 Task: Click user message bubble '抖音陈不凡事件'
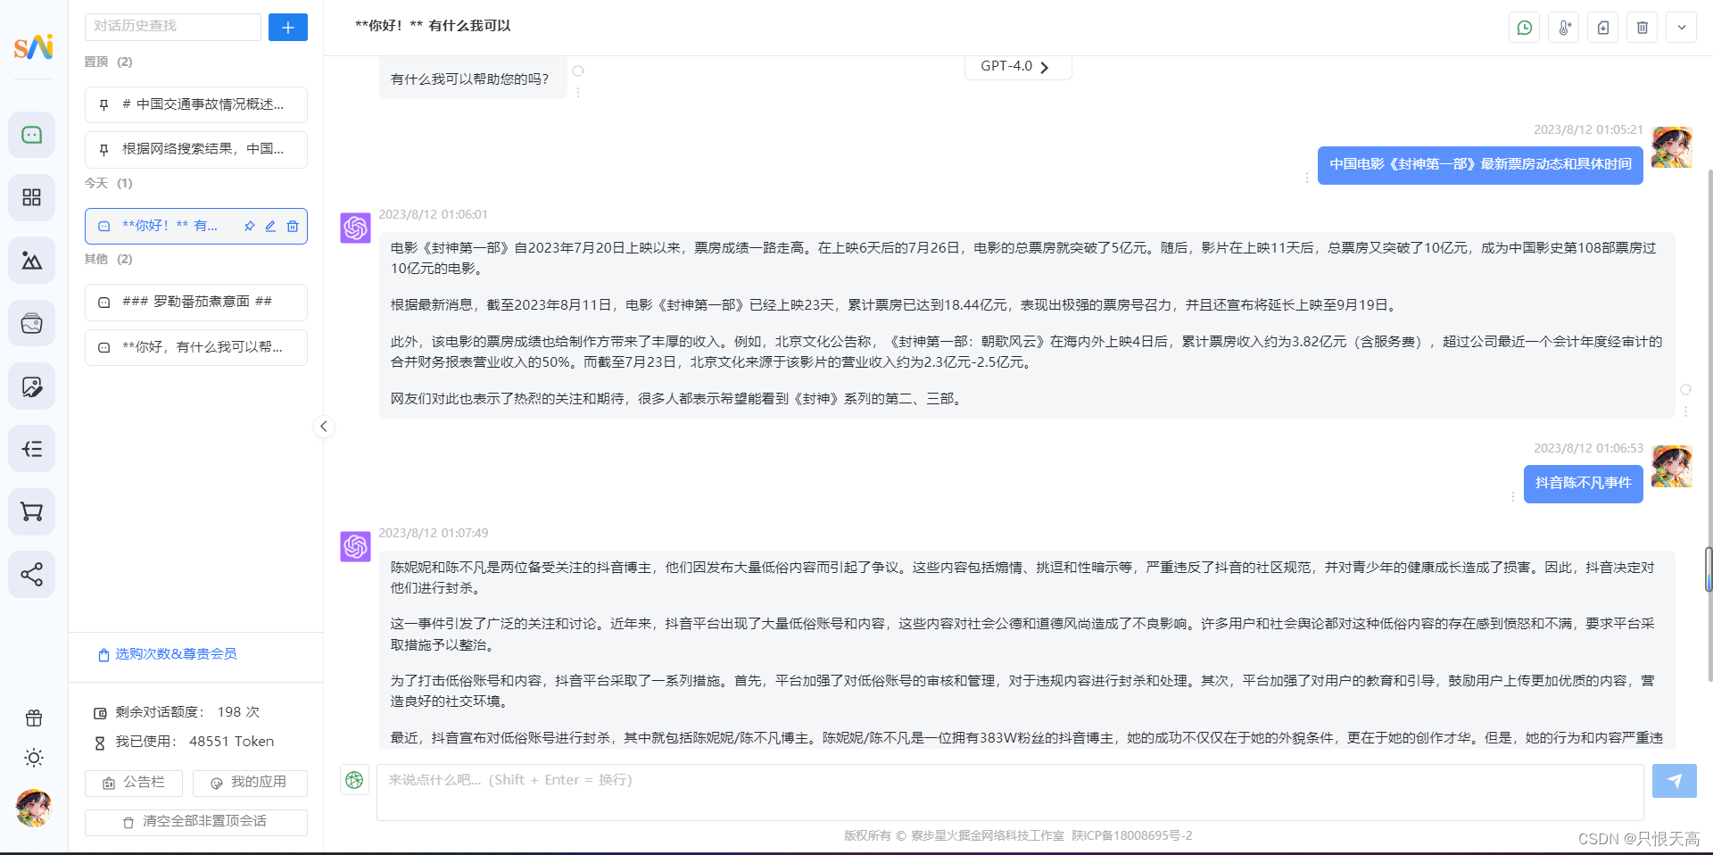pyautogui.click(x=1583, y=484)
